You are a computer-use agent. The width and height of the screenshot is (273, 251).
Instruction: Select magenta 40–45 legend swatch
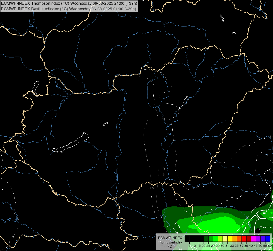point(253,238)
